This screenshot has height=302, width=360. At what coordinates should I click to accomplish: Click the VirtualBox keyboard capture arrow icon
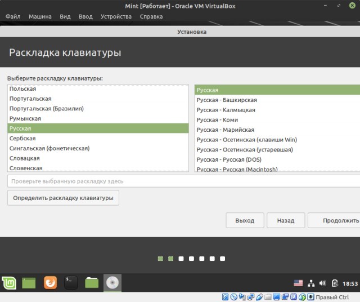coord(310,297)
